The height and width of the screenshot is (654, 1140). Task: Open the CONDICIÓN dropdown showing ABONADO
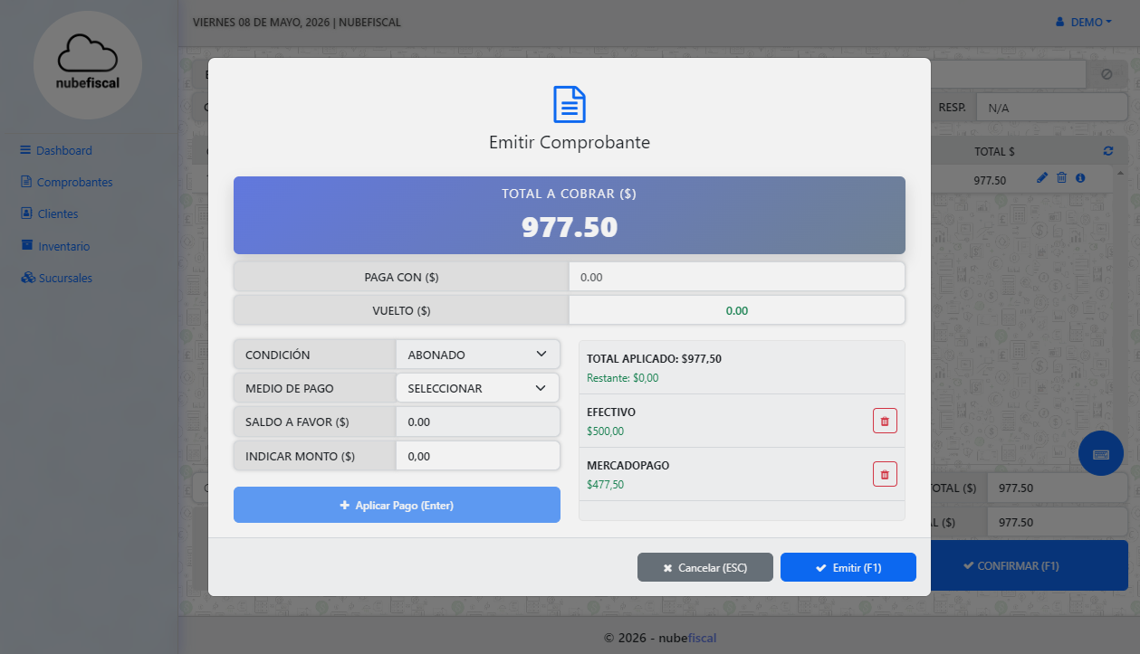click(478, 355)
